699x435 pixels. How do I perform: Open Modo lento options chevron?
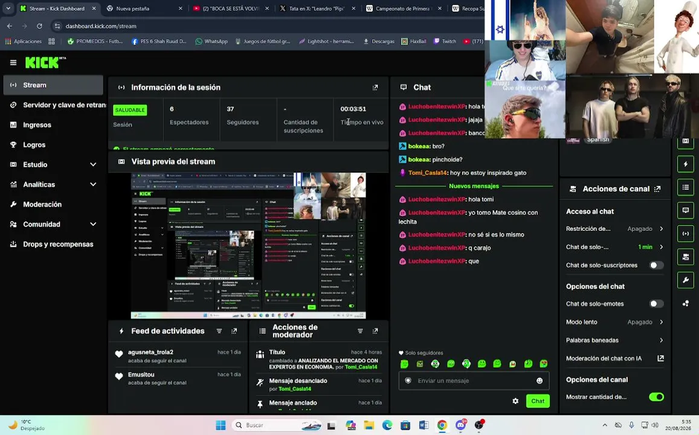point(661,322)
